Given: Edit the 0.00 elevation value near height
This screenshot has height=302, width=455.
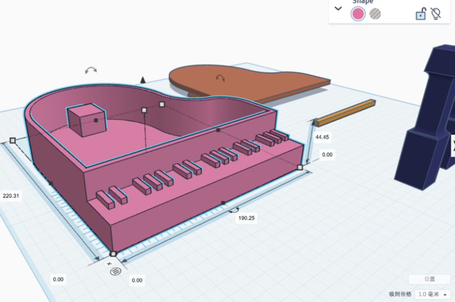Looking at the screenshot, I should [327, 155].
